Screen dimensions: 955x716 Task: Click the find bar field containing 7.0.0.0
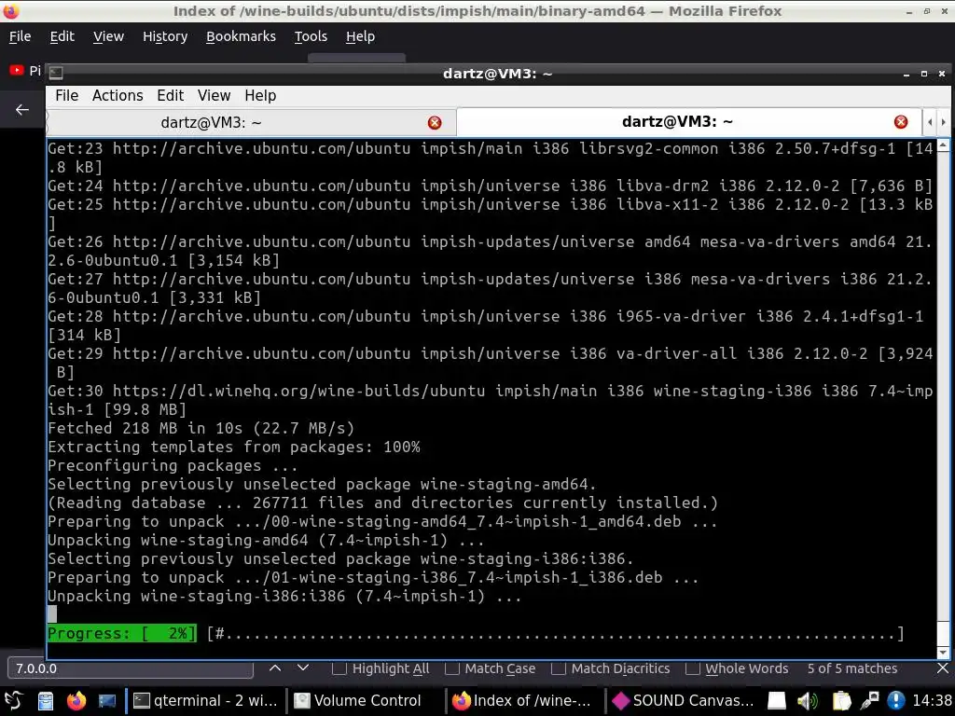coord(131,668)
